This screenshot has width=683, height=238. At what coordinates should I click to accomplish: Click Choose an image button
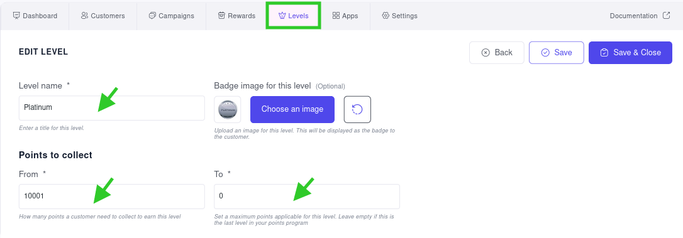(x=292, y=109)
